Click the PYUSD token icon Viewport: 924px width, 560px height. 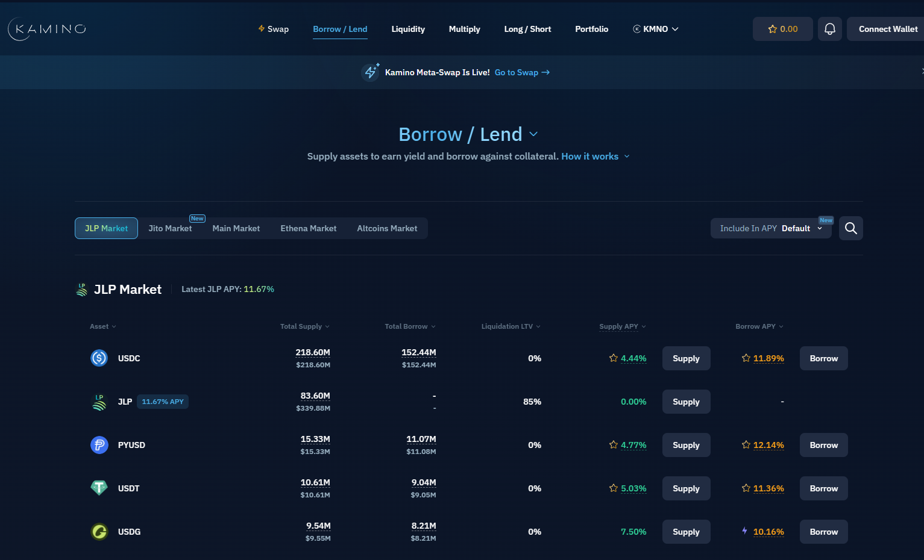[x=99, y=445]
